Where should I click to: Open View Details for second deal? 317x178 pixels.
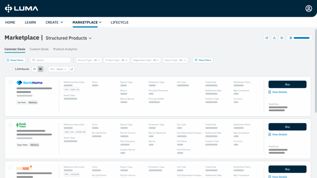279,134
